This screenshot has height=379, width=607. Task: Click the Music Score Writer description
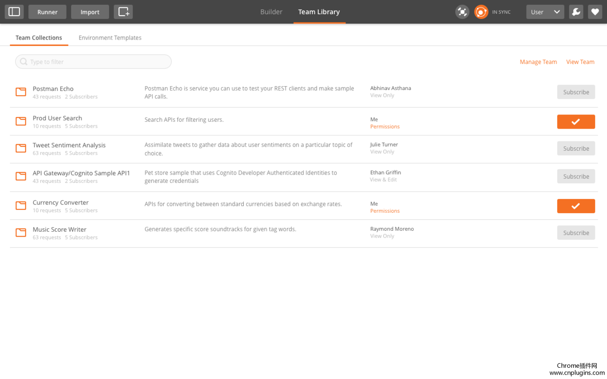click(220, 229)
